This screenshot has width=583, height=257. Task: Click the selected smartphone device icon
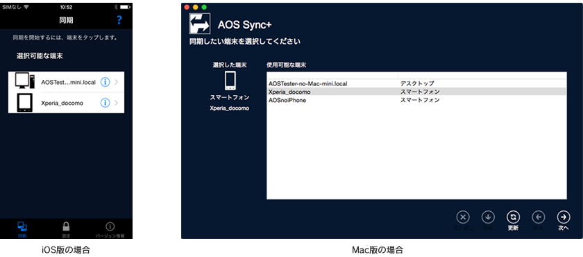click(x=230, y=81)
